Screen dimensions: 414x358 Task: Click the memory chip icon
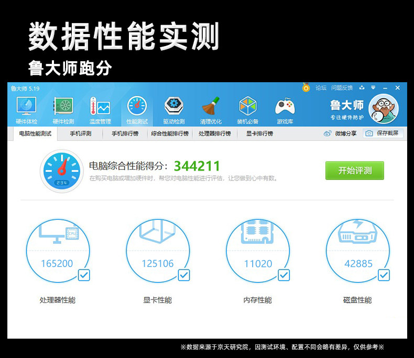[257, 231]
